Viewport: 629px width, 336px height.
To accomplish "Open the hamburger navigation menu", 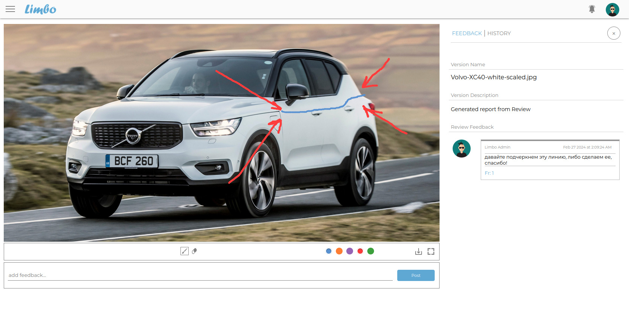I will [x=10, y=9].
